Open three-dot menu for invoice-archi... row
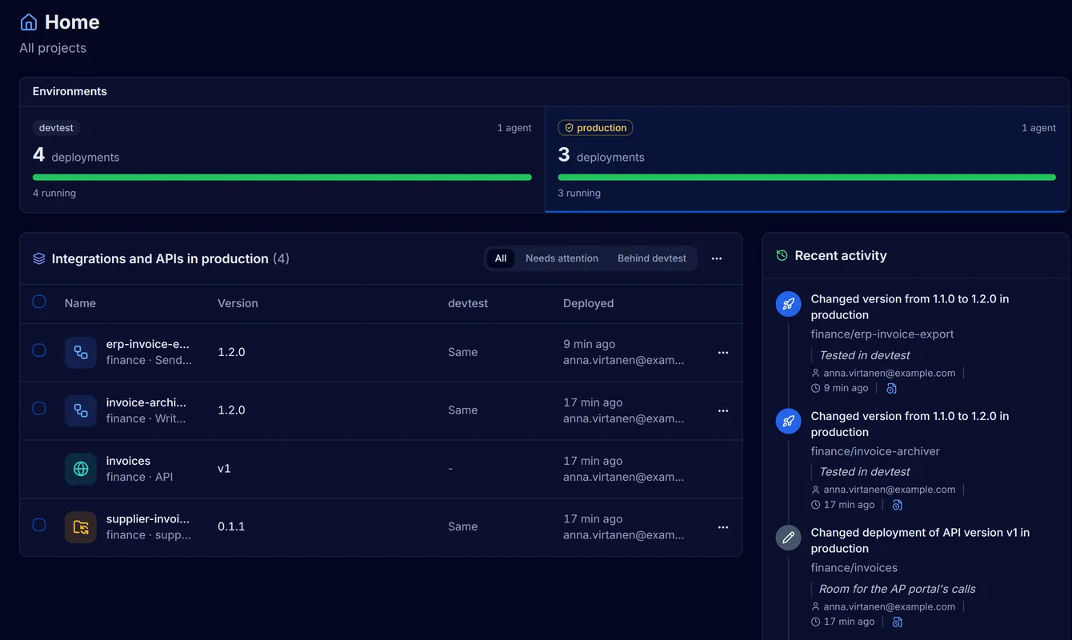 (x=723, y=410)
